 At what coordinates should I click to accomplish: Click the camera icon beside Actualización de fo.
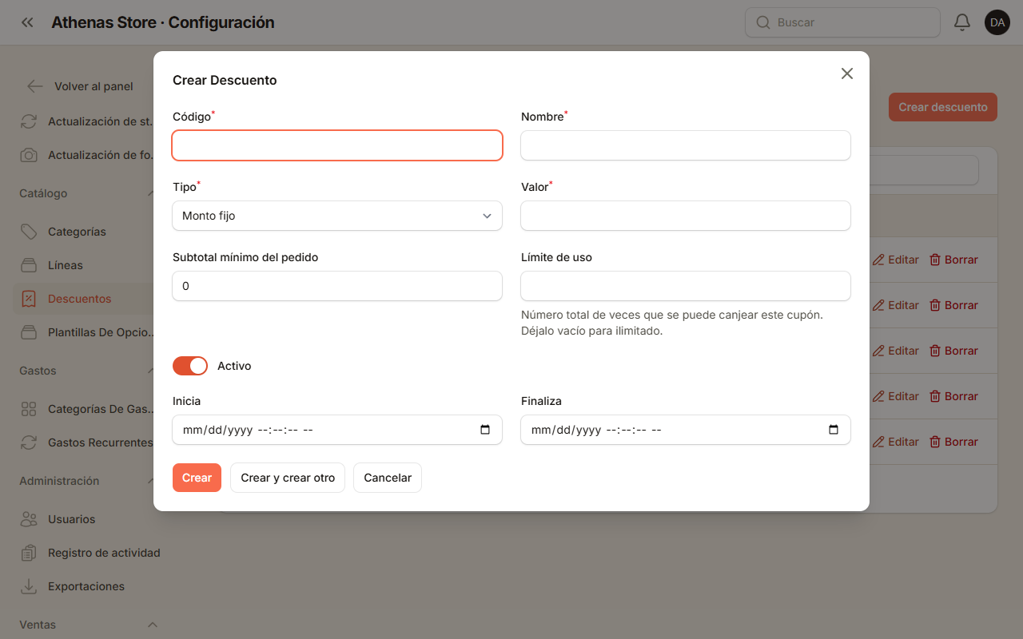tap(29, 155)
